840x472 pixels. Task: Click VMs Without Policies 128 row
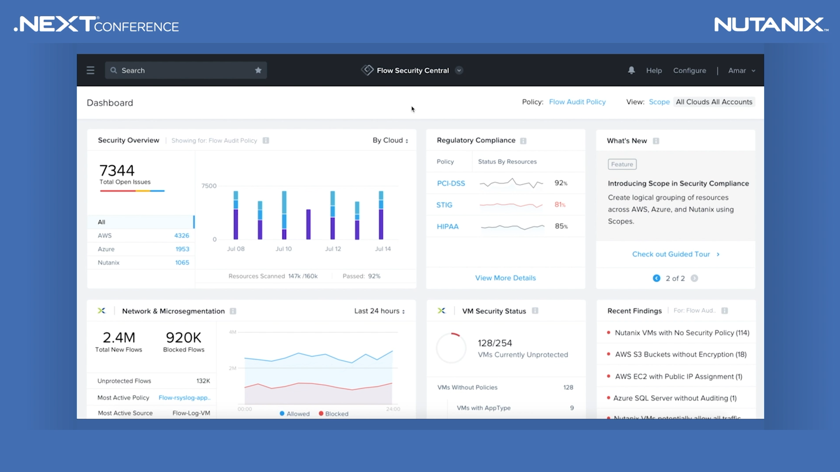(x=506, y=388)
